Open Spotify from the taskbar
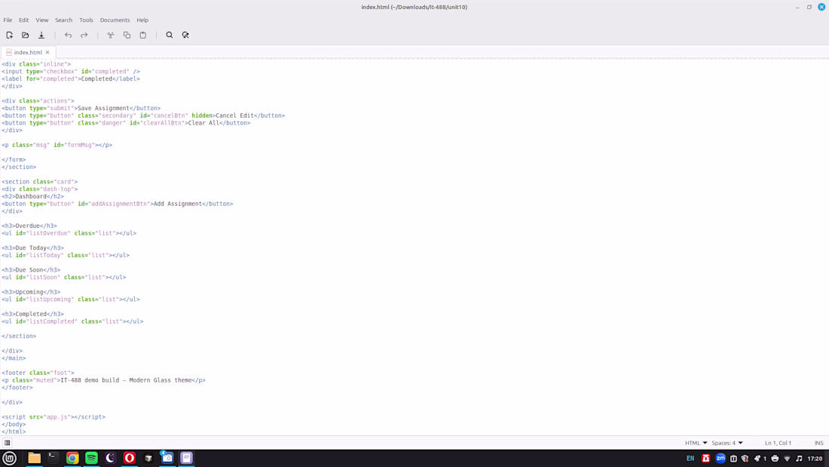The width and height of the screenshot is (829, 467). click(91, 458)
